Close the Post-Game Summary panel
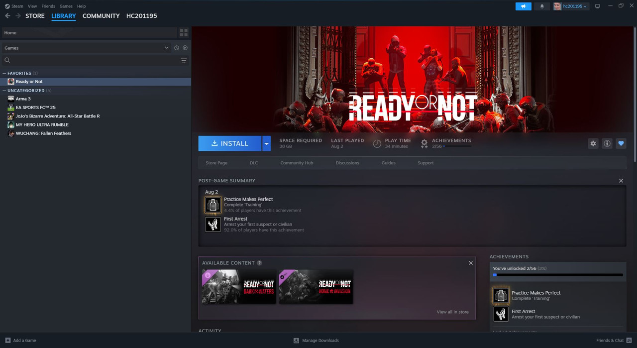 621,181
